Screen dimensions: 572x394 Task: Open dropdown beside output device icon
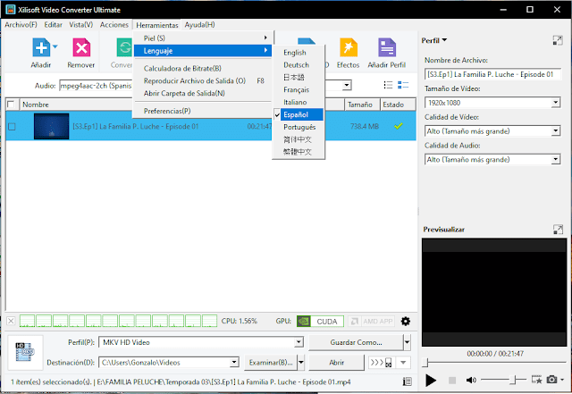pyautogui.click(x=403, y=363)
